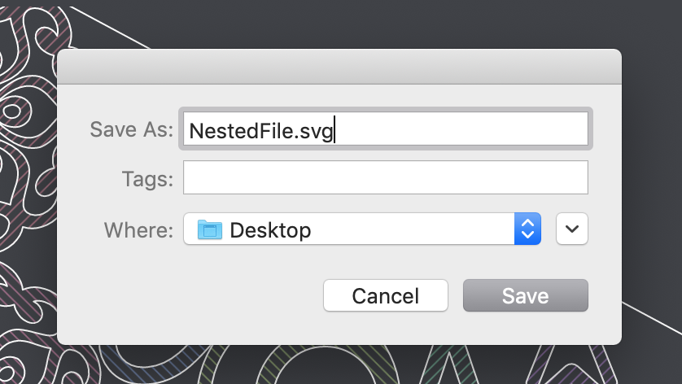682x384 pixels.
Task: Cancel the save dialog
Action: pos(386,295)
